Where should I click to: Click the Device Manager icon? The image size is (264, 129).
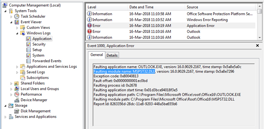pyautogui.click(x=17, y=100)
